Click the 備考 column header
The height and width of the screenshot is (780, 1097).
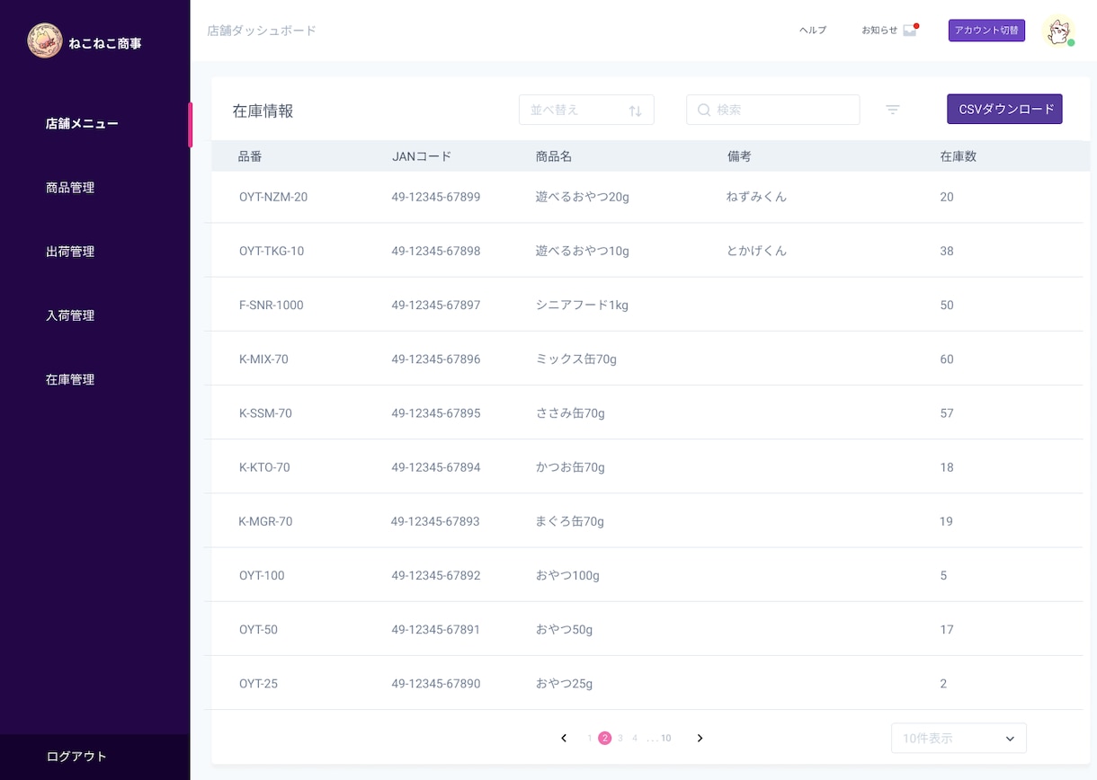coord(739,156)
